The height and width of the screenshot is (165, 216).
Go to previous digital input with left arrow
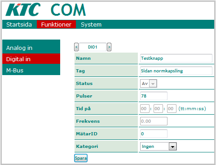pyautogui.click(x=76, y=47)
